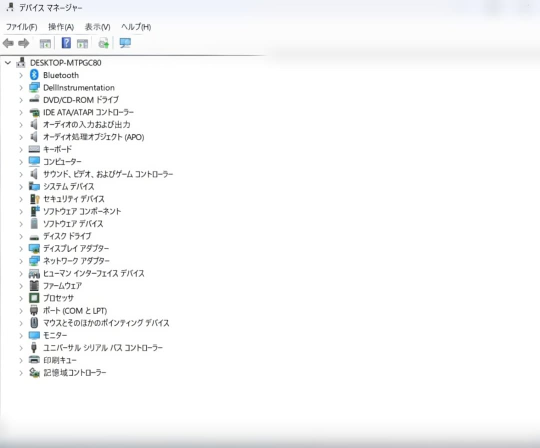540x448 pixels.
Task: Select the DellInstrumentation tree item
Action: coord(79,87)
